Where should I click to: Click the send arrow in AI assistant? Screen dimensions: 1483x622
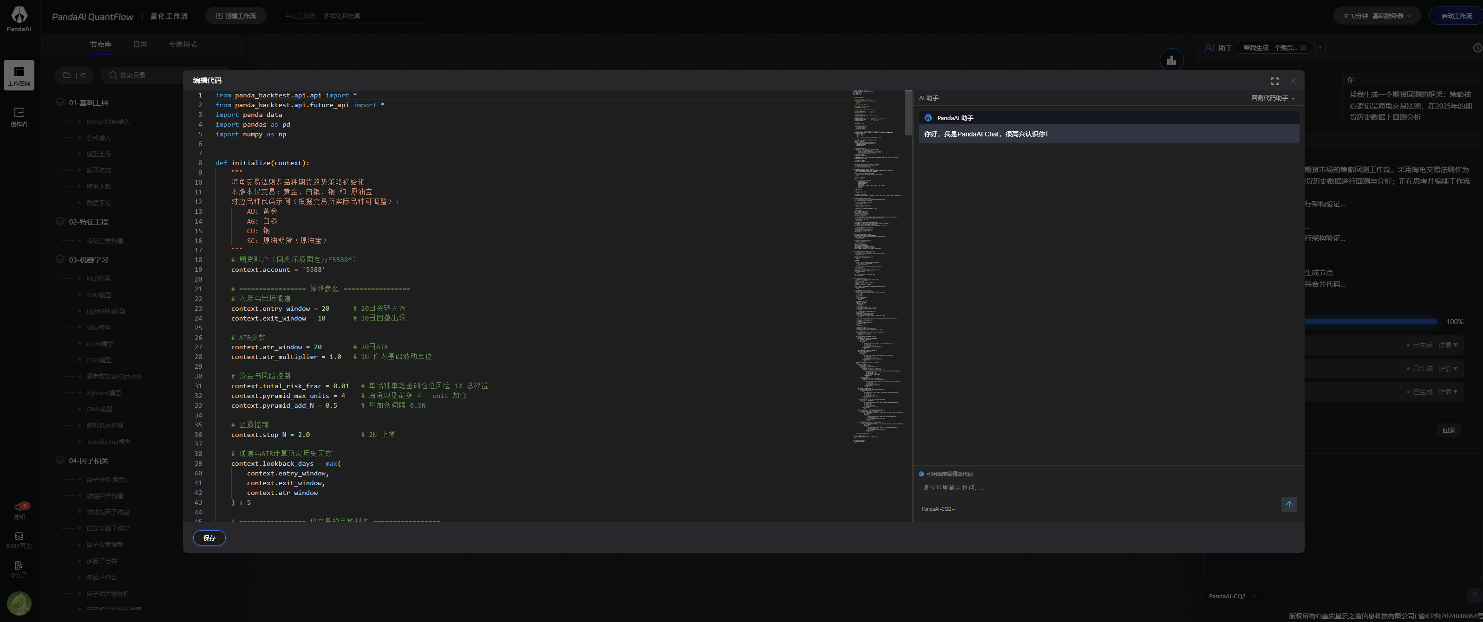point(1289,504)
